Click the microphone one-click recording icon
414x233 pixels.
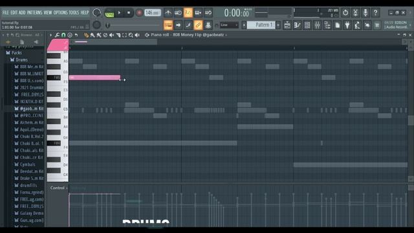click(365, 13)
